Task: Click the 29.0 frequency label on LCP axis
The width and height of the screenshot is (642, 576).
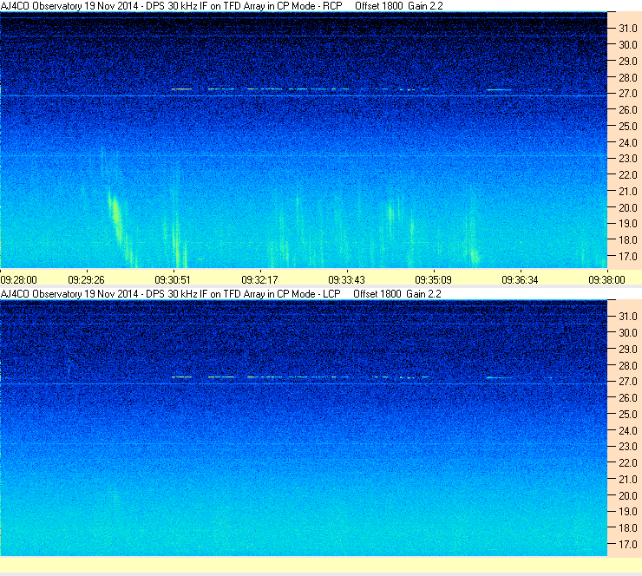Action: pyautogui.click(x=627, y=350)
